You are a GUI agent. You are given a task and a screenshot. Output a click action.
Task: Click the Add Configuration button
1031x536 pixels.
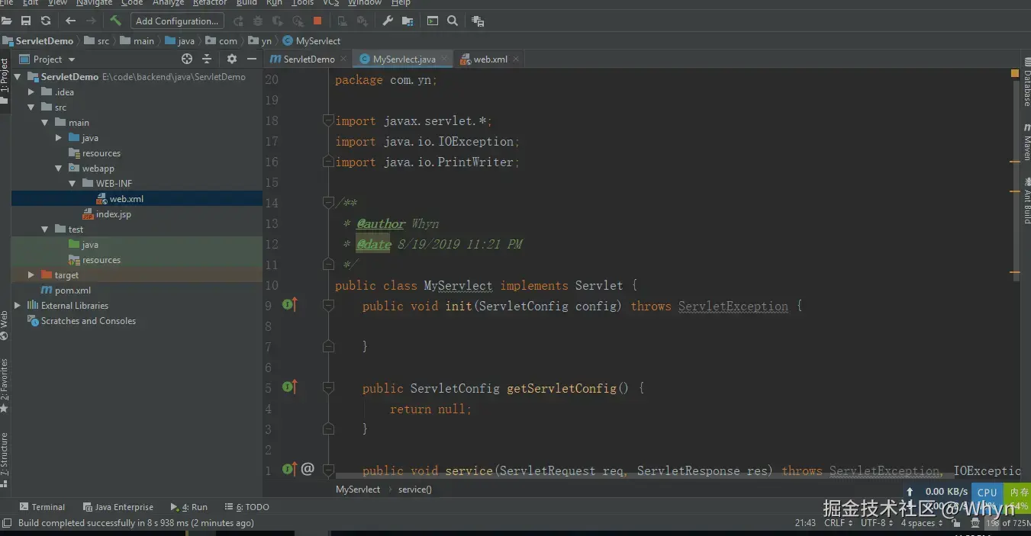(x=177, y=21)
